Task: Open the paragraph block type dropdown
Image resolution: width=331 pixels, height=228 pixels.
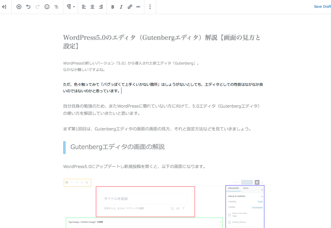Action: pyautogui.click(x=70, y=7)
